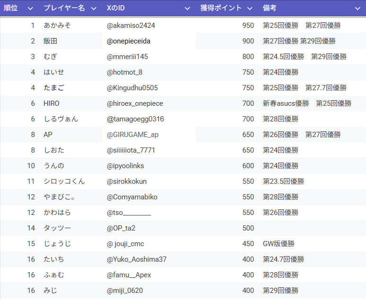Select the 500 points cell
Screen dimensions: 366x300
click(x=248, y=228)
